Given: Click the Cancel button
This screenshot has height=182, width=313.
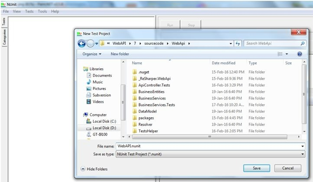Looking at the screenshot, I should click(288, 168).
